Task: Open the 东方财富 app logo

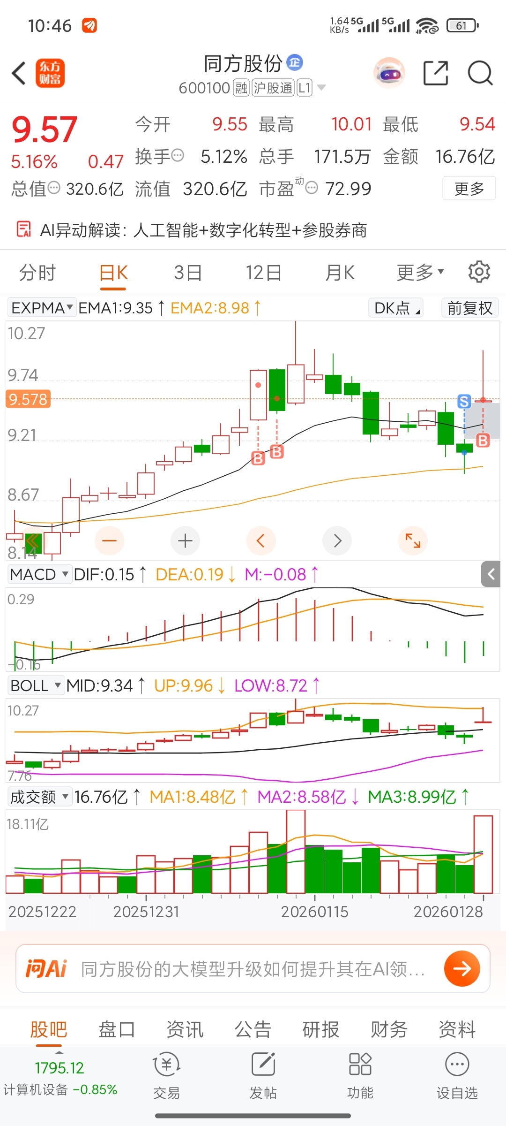Action: [50, 73]
